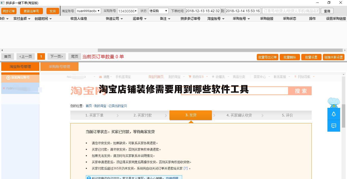This screenshot has width=347, height=179.
Task: Expand the 备注 column filter arrow
Action: pos(169,19)
